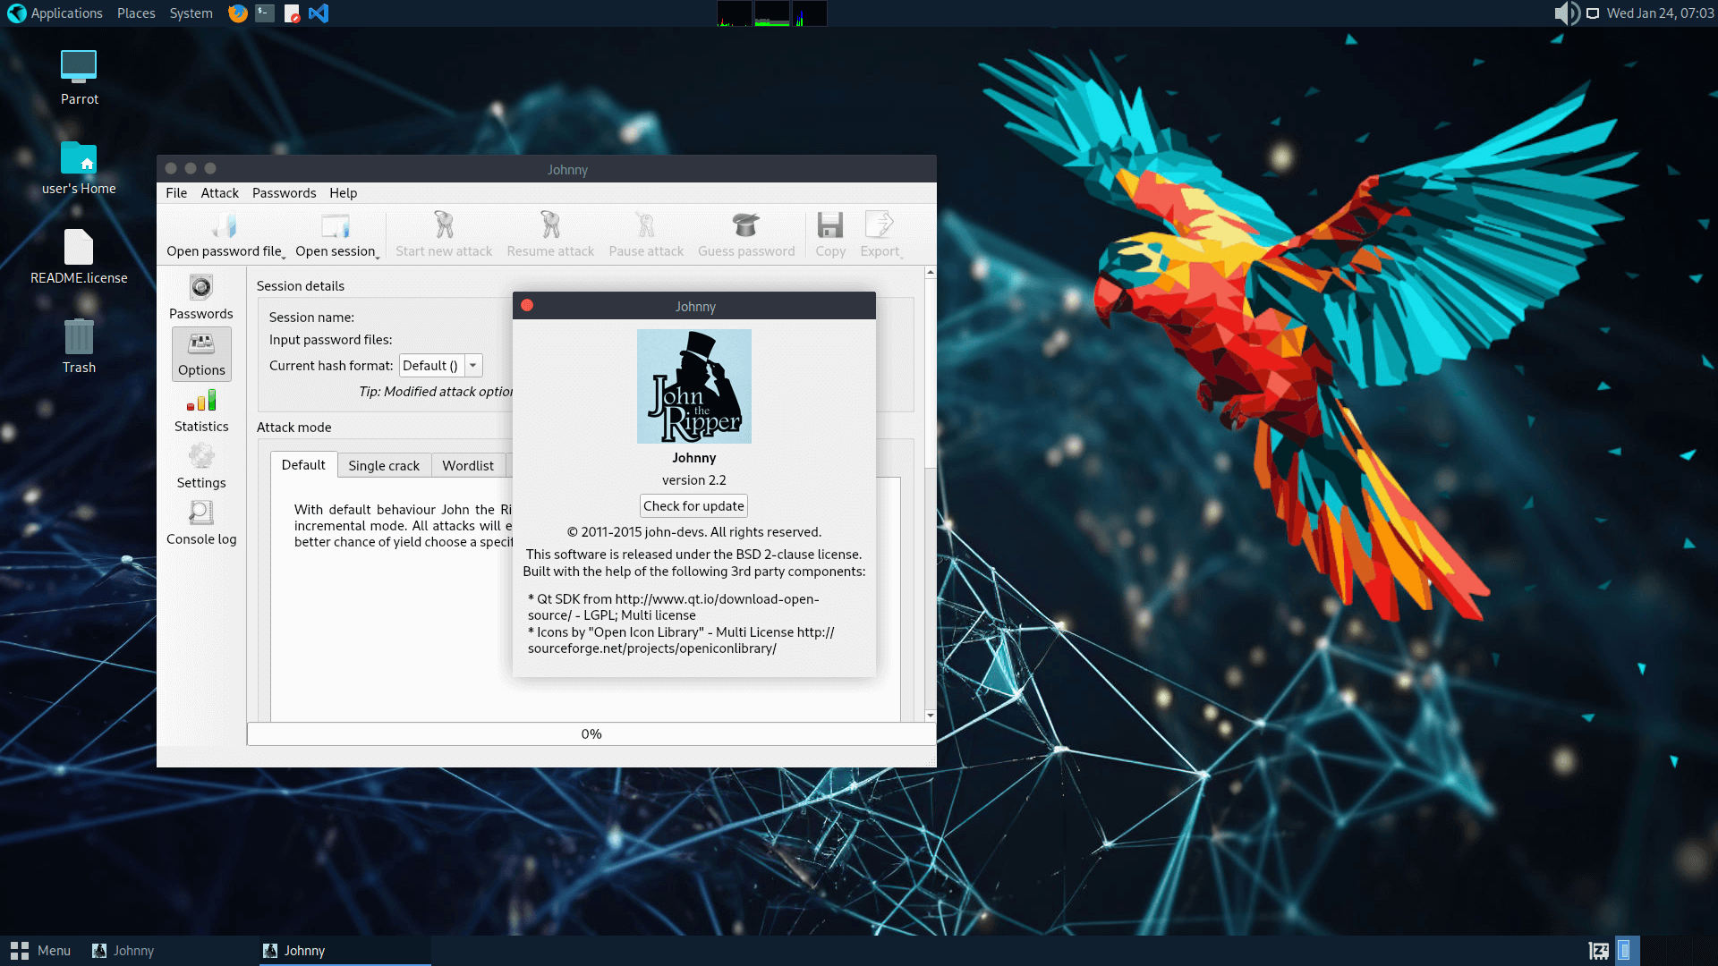Use the Guess password tool
The width and height of the screenshot is (1718, 966).
pyautogui.click(x=746, y=234)
